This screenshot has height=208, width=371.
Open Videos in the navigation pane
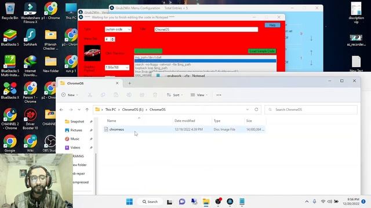click(75, 148)
